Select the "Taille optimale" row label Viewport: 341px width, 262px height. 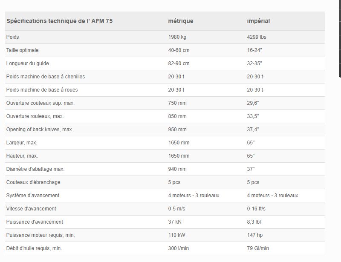pyautogui.click(x=22, y=50)
